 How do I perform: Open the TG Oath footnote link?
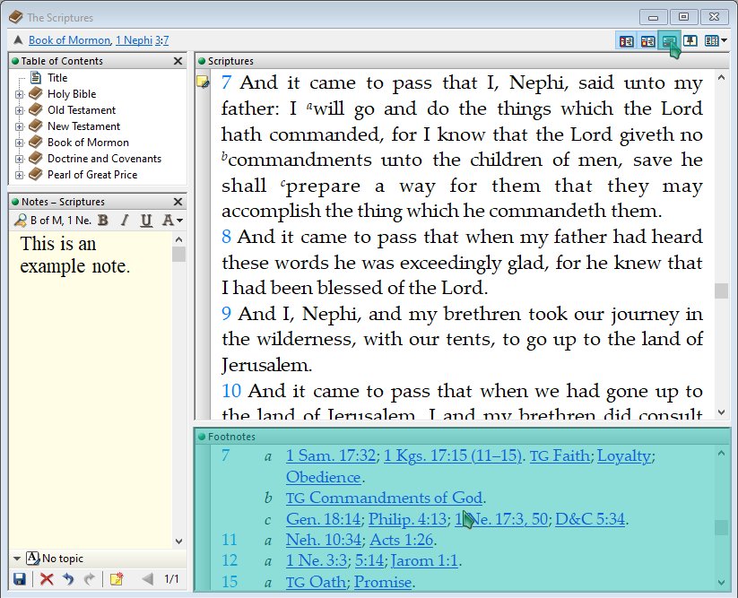[x=316, y=583]
